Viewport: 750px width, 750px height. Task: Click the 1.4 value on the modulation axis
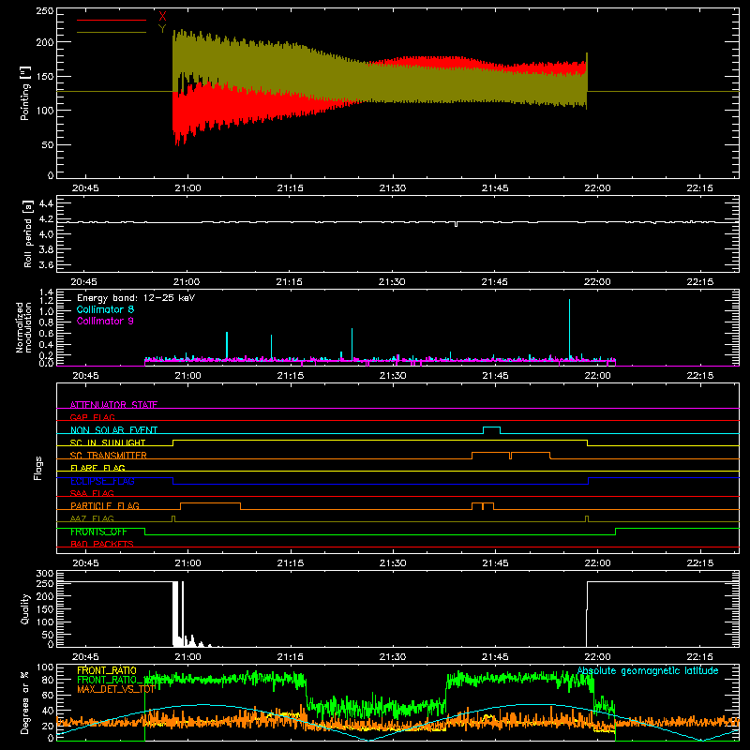[46, 292]
